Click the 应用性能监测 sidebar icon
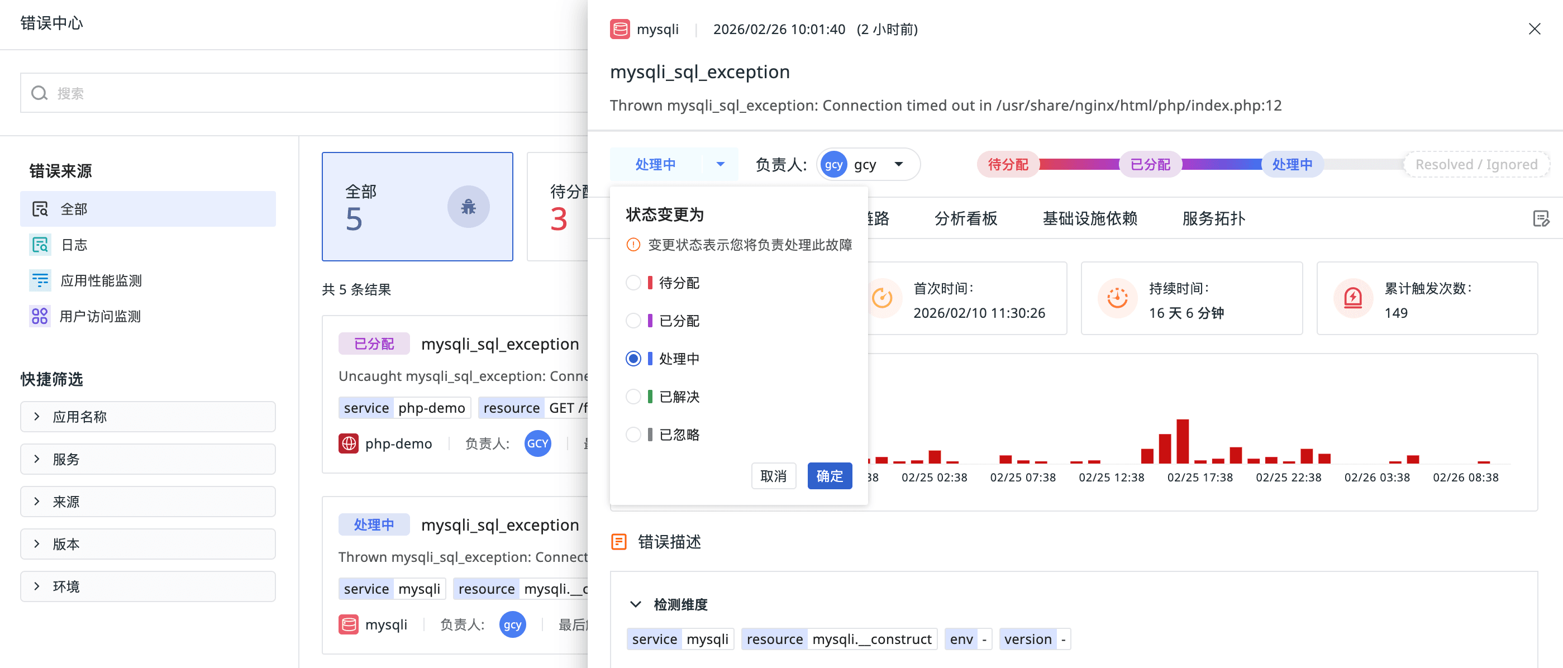Viewport: 1563px width, 668px height. (40, 280)
